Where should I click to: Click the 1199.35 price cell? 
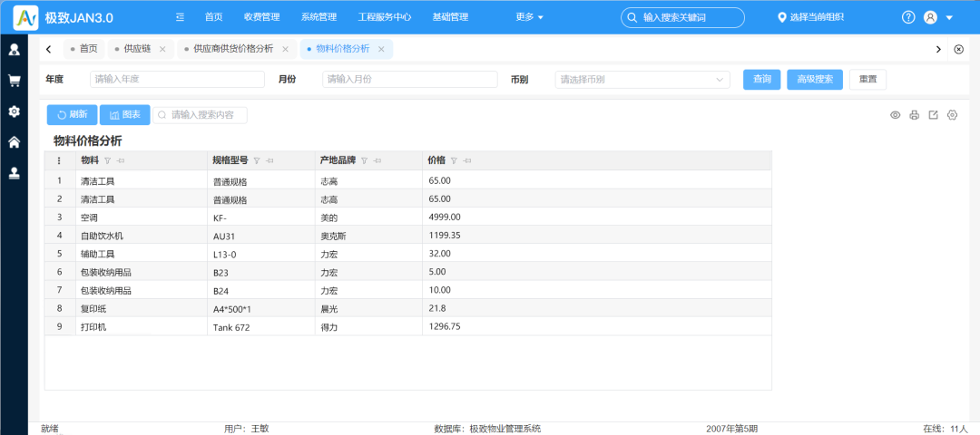pos(597,236)
